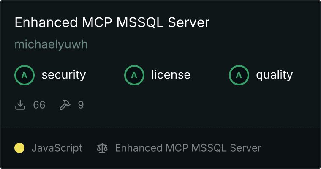The height and width of the screenshot is (169, 321).
Task: Open the footer Enhanced MCP MSSQL Server license text
Action: pos(188,148)
